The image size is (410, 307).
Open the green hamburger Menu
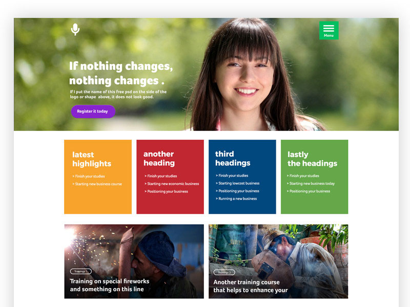pyautogui.click(x=329, y=30)
